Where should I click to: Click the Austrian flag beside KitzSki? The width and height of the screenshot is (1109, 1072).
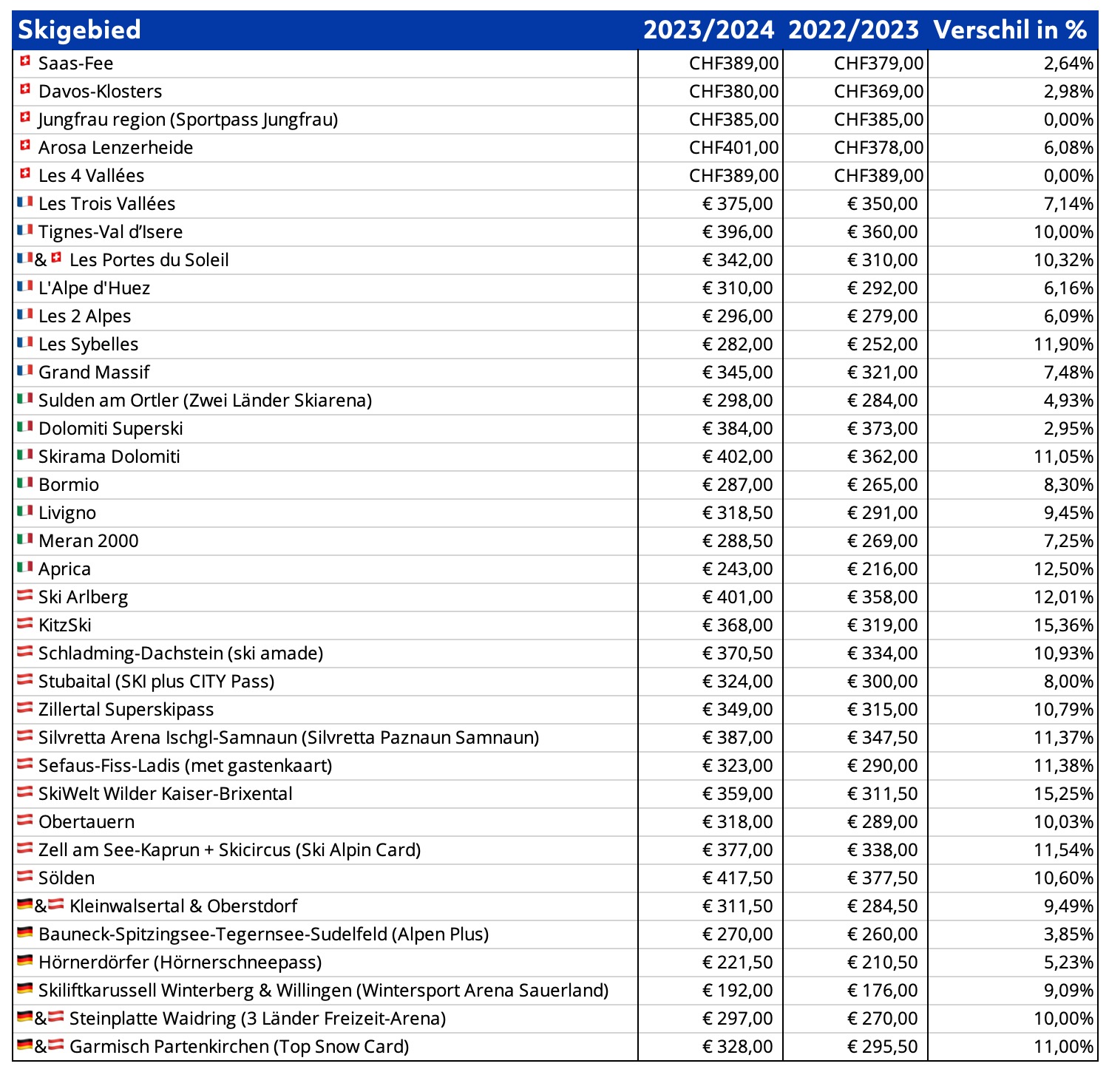pos(25,622)
